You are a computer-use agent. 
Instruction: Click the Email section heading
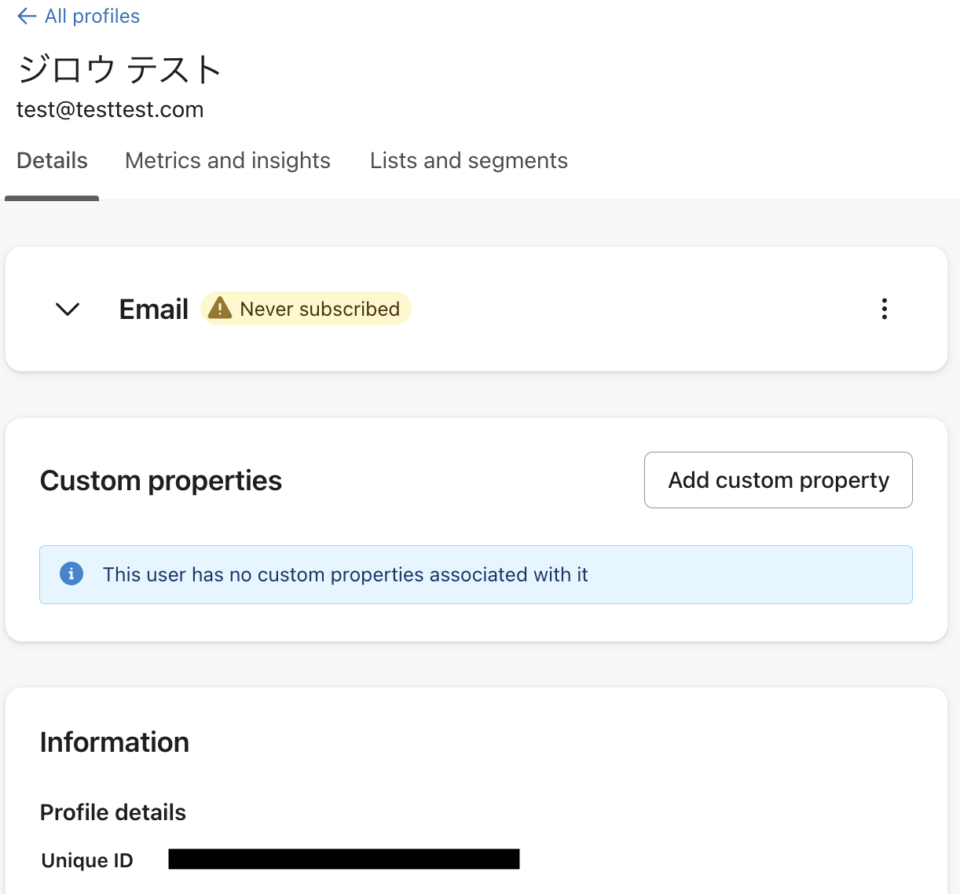pos(154,310)
